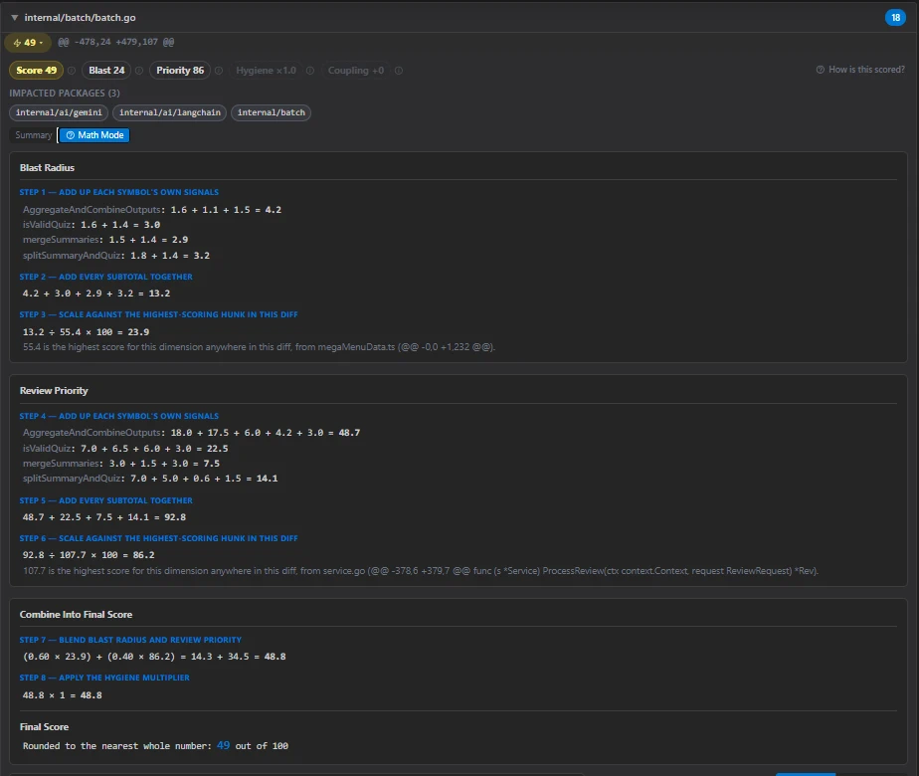Image resolution: width=919 pixels, height=776 pixels.
Task: Click the Score 49 pill
Action: pyautogui.click(x=37, y=71)
